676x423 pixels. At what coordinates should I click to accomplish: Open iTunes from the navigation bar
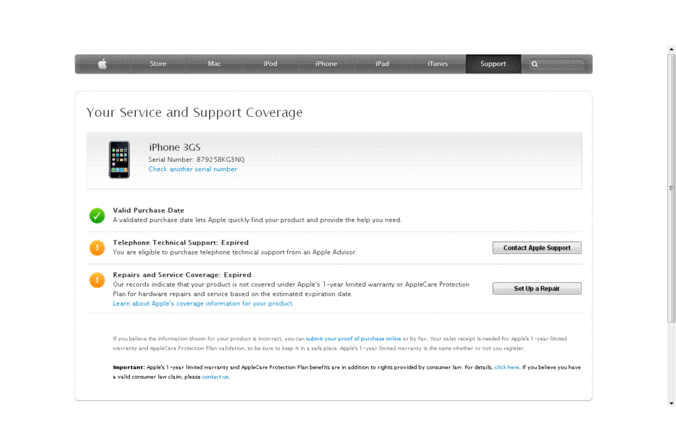(438, 64)
